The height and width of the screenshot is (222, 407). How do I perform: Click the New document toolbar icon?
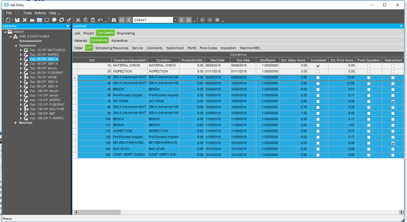coord(8,20)
